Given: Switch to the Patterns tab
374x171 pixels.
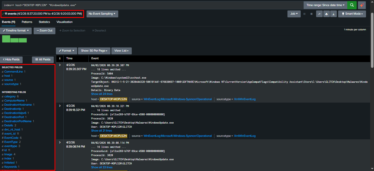Looking at the screenshot, I should point(27,22).
